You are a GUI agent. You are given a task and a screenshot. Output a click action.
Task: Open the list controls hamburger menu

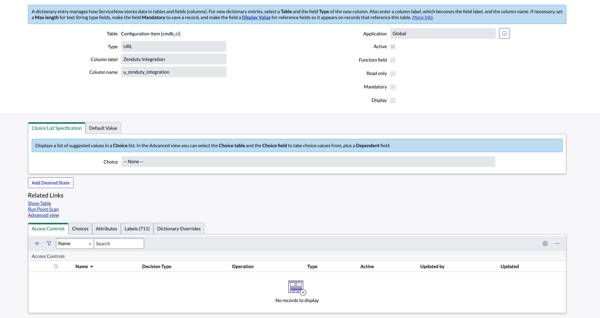click(x=37, y=244)
